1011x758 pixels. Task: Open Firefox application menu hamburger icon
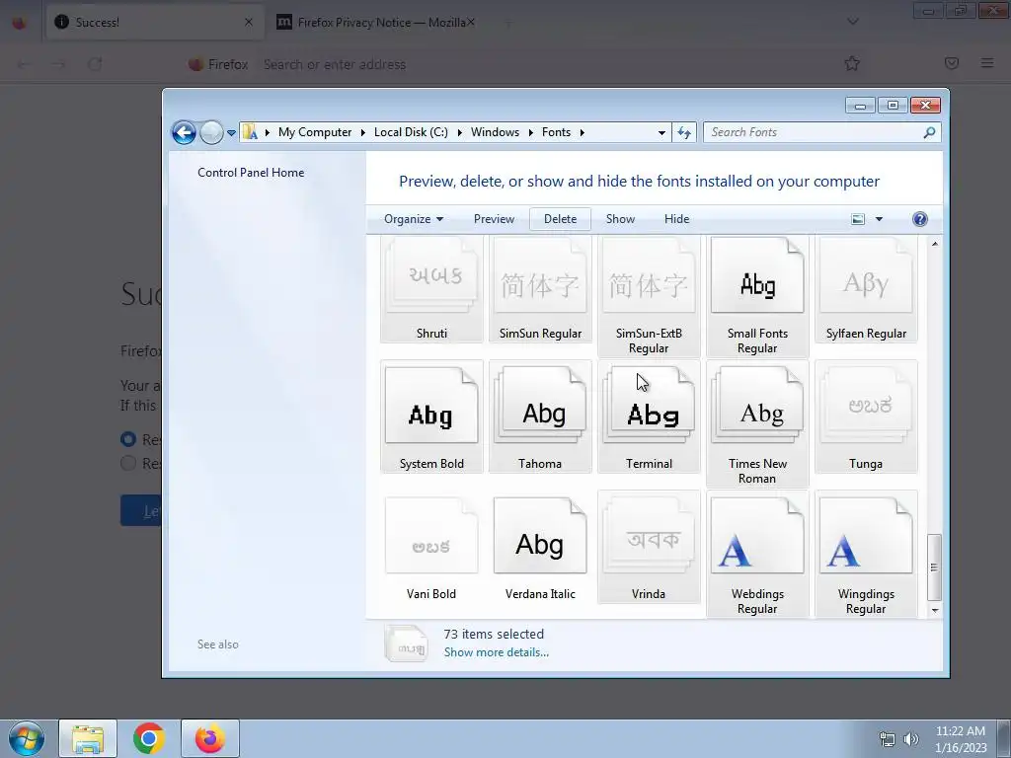click(987, 63)
